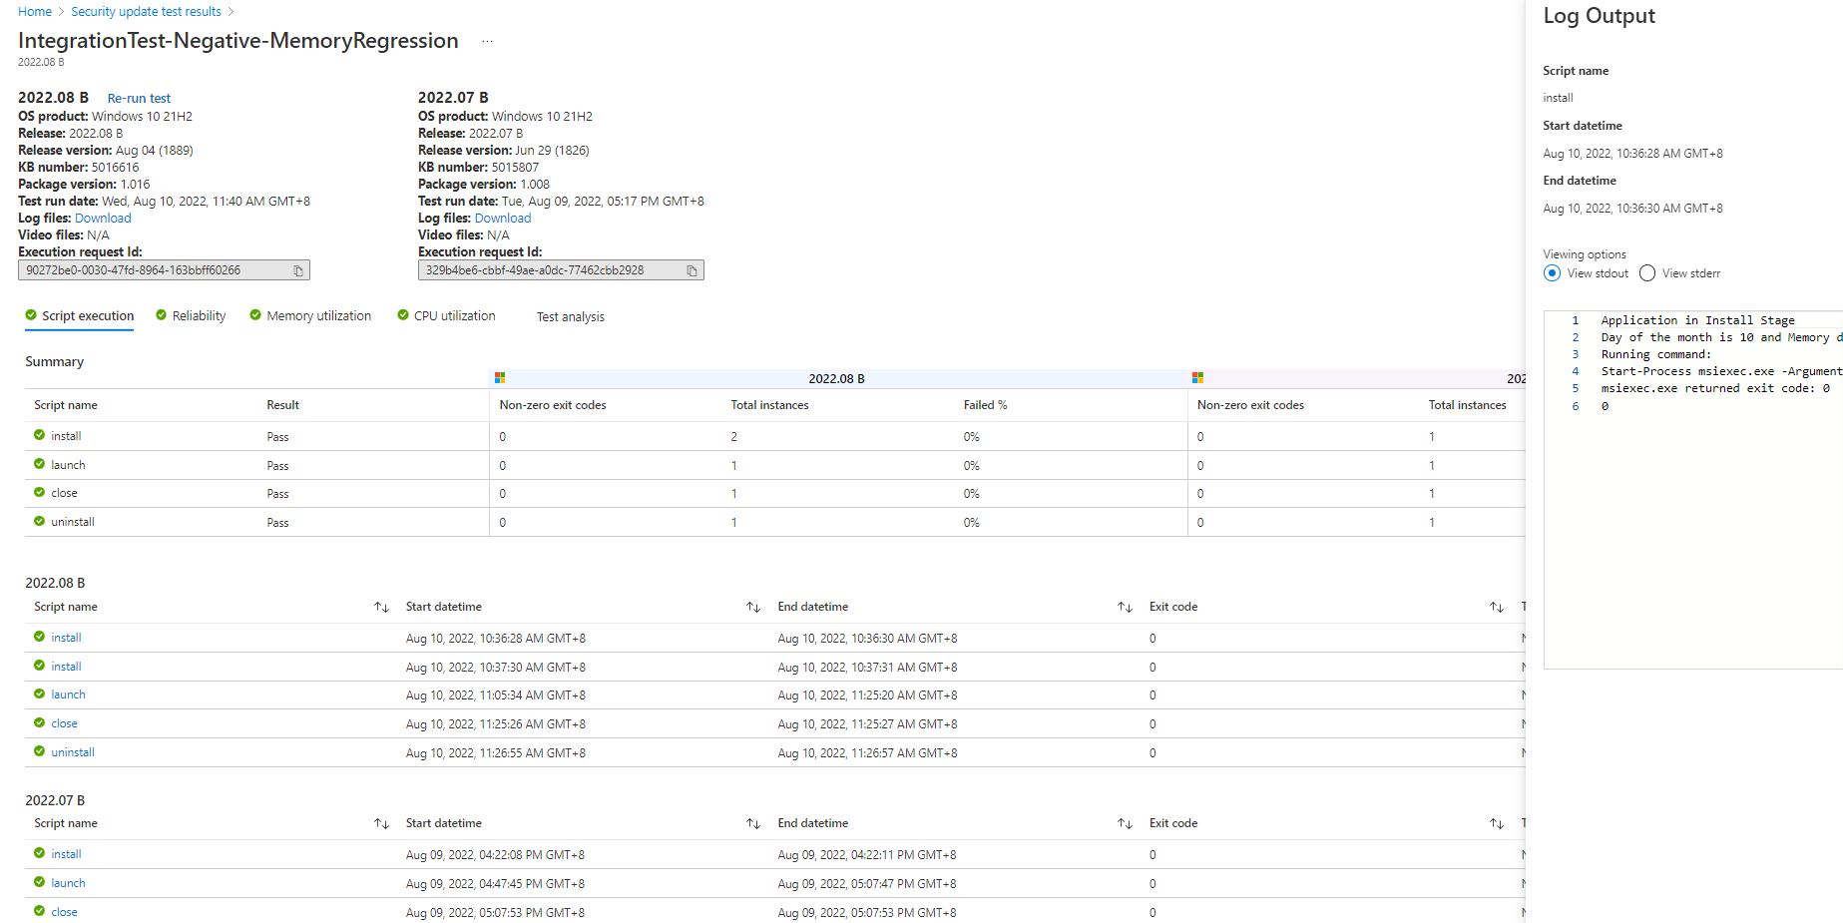Open the uninstall log in 2022.08 B table

(x=73, y=752)
